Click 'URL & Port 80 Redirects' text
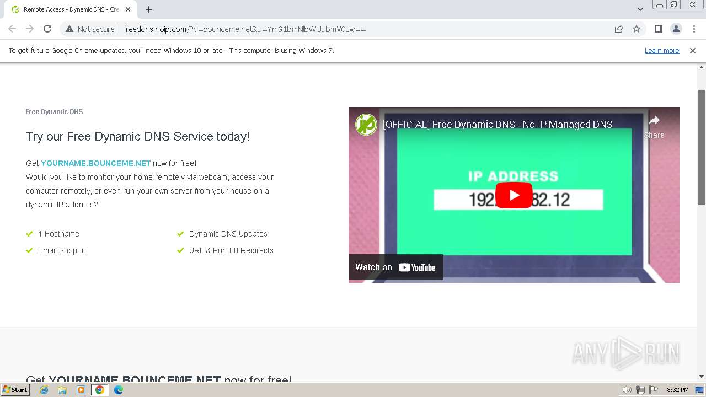The height and width of the screenshot is (397, 706). 231,250
